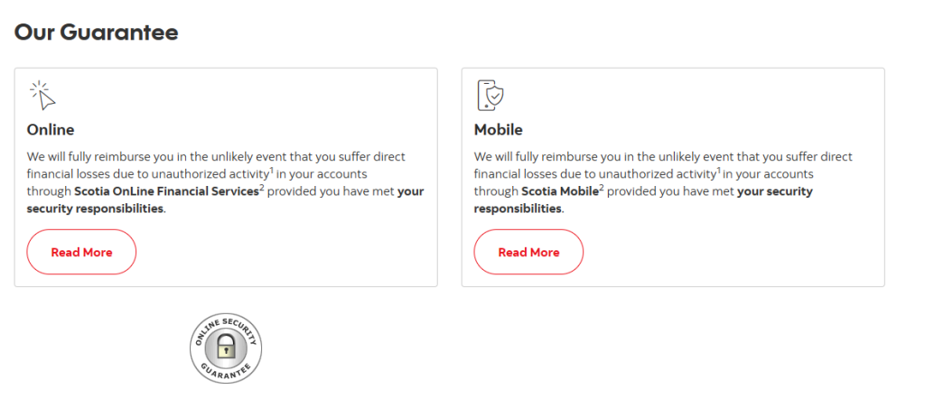Screen dimensions: 925x408
Task: Select the Online card heading
Action: (x=51, y=130)
